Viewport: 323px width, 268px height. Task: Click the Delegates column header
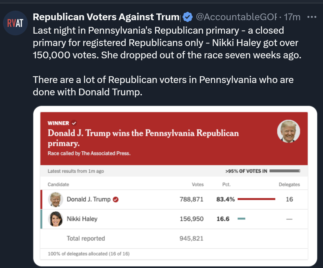(x=289, y=184)
